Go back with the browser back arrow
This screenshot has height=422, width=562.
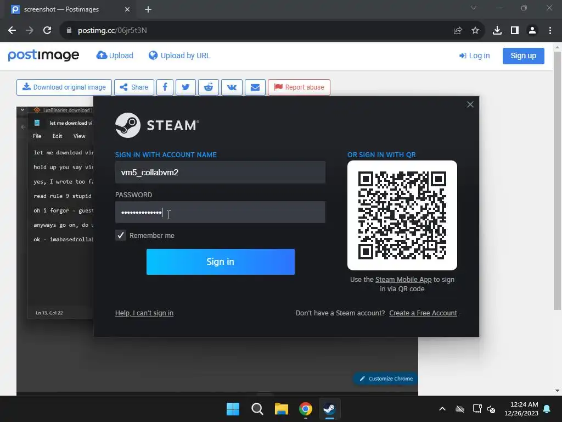point(12,31)
